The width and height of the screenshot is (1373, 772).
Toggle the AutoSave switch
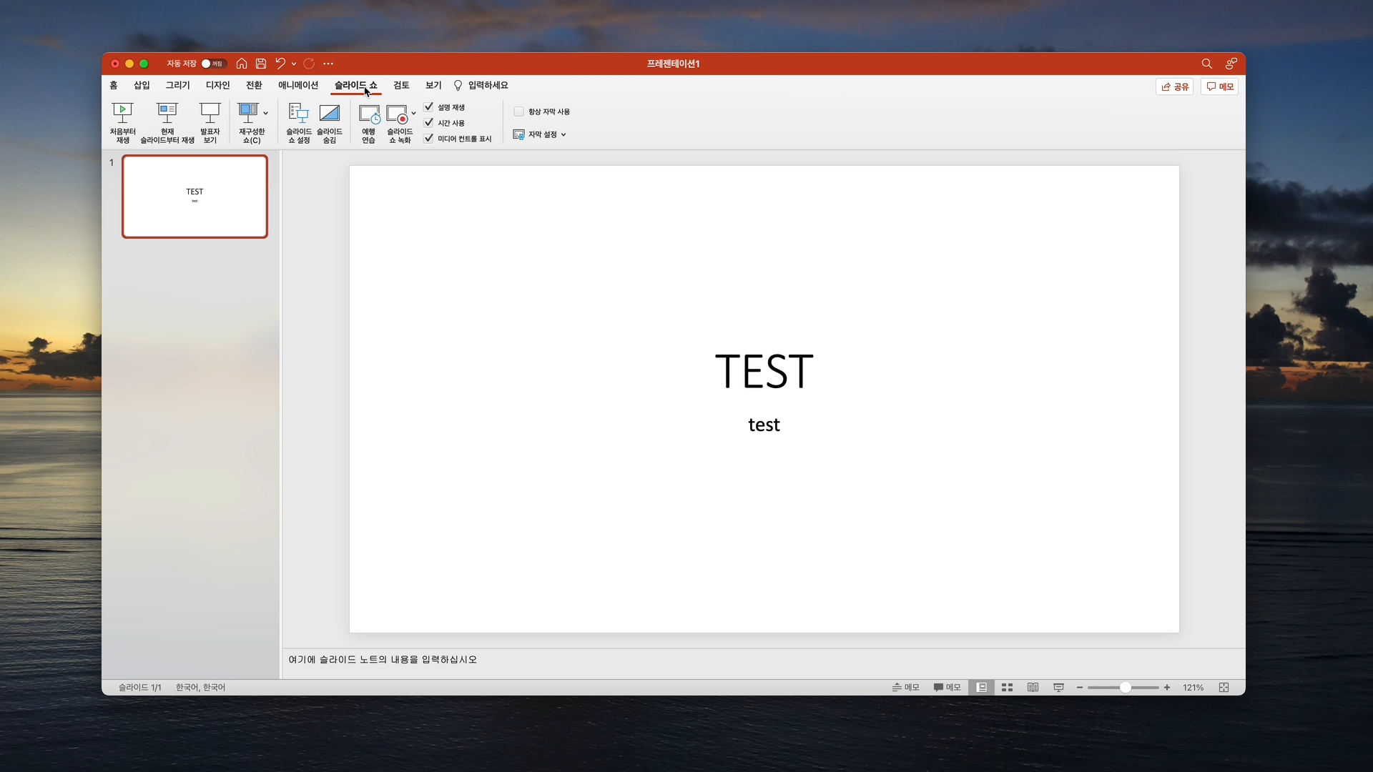(212, 64)
